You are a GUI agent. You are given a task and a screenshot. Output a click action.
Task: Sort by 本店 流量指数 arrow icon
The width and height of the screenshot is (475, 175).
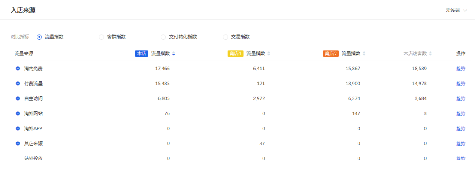coord(174,54)
